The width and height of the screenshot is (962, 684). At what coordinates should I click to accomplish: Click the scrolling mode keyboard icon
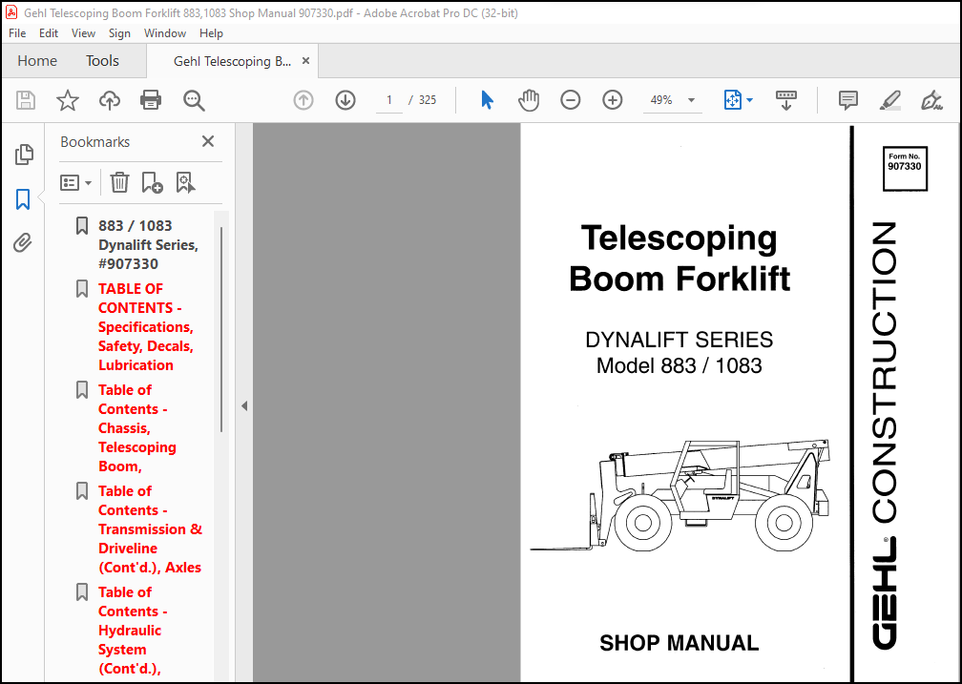pos(786,100)
